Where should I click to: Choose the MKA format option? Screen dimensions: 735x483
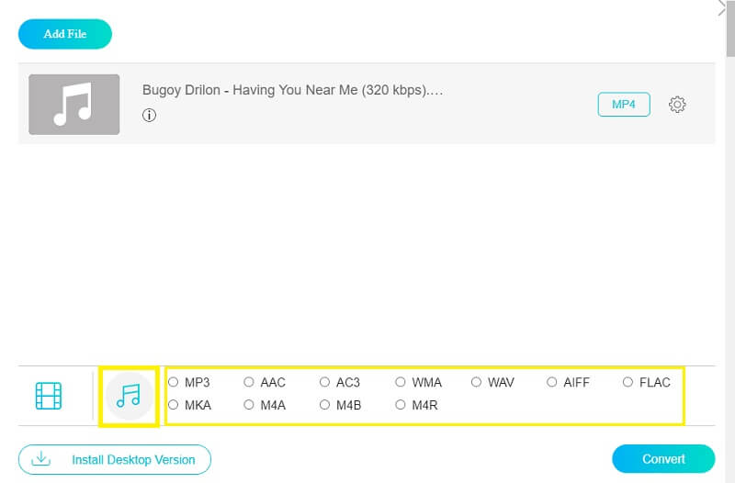tap(174, 404)
